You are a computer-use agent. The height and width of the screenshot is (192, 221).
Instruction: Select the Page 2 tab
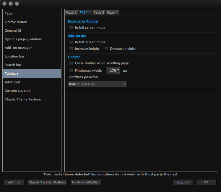(85, 12)
